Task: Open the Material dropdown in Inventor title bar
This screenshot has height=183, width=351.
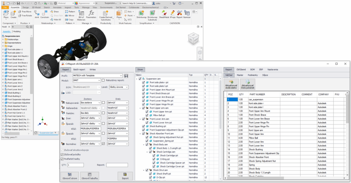Action: 65,3
